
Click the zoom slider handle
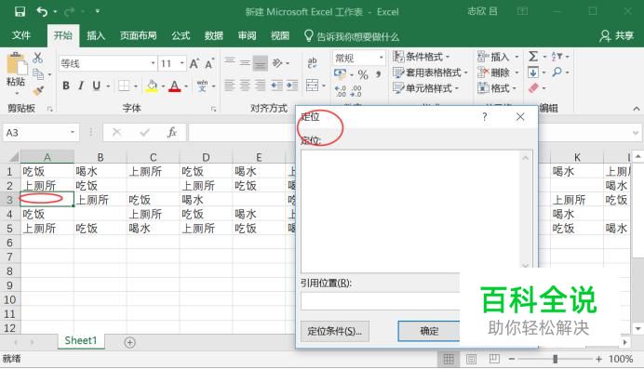556,359
